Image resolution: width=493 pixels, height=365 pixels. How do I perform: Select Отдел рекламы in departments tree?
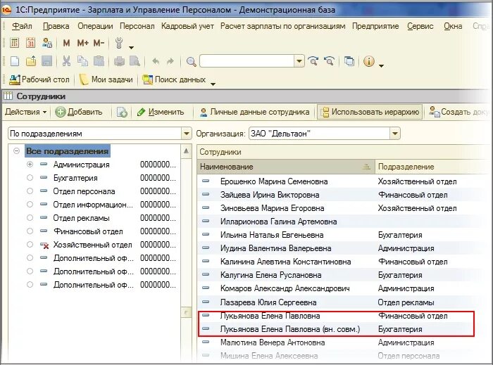click(81, 218)
